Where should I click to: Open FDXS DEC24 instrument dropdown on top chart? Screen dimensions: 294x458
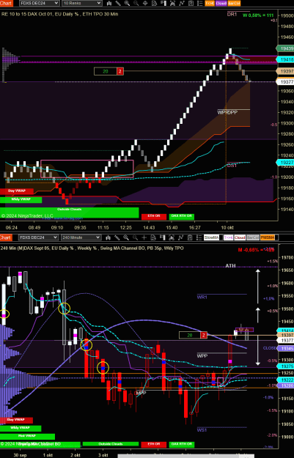pos(39,3)
